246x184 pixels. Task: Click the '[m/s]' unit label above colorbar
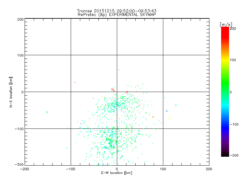pos(226,25)
